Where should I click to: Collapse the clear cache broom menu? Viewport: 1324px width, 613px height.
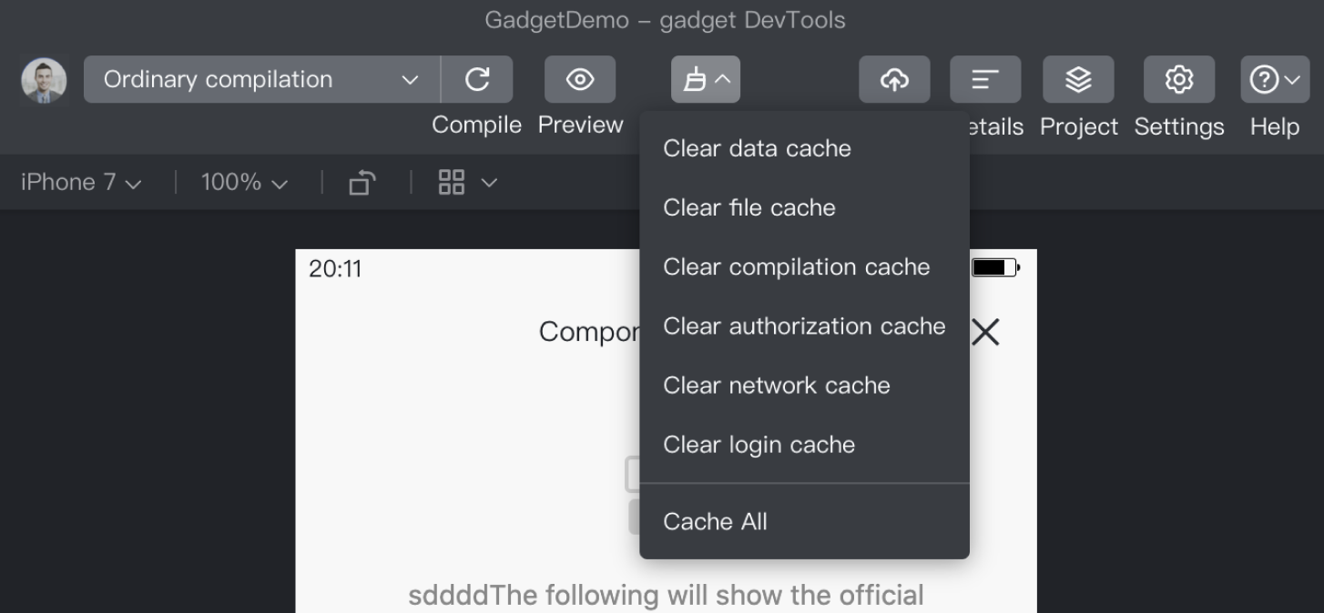[706, 79]
